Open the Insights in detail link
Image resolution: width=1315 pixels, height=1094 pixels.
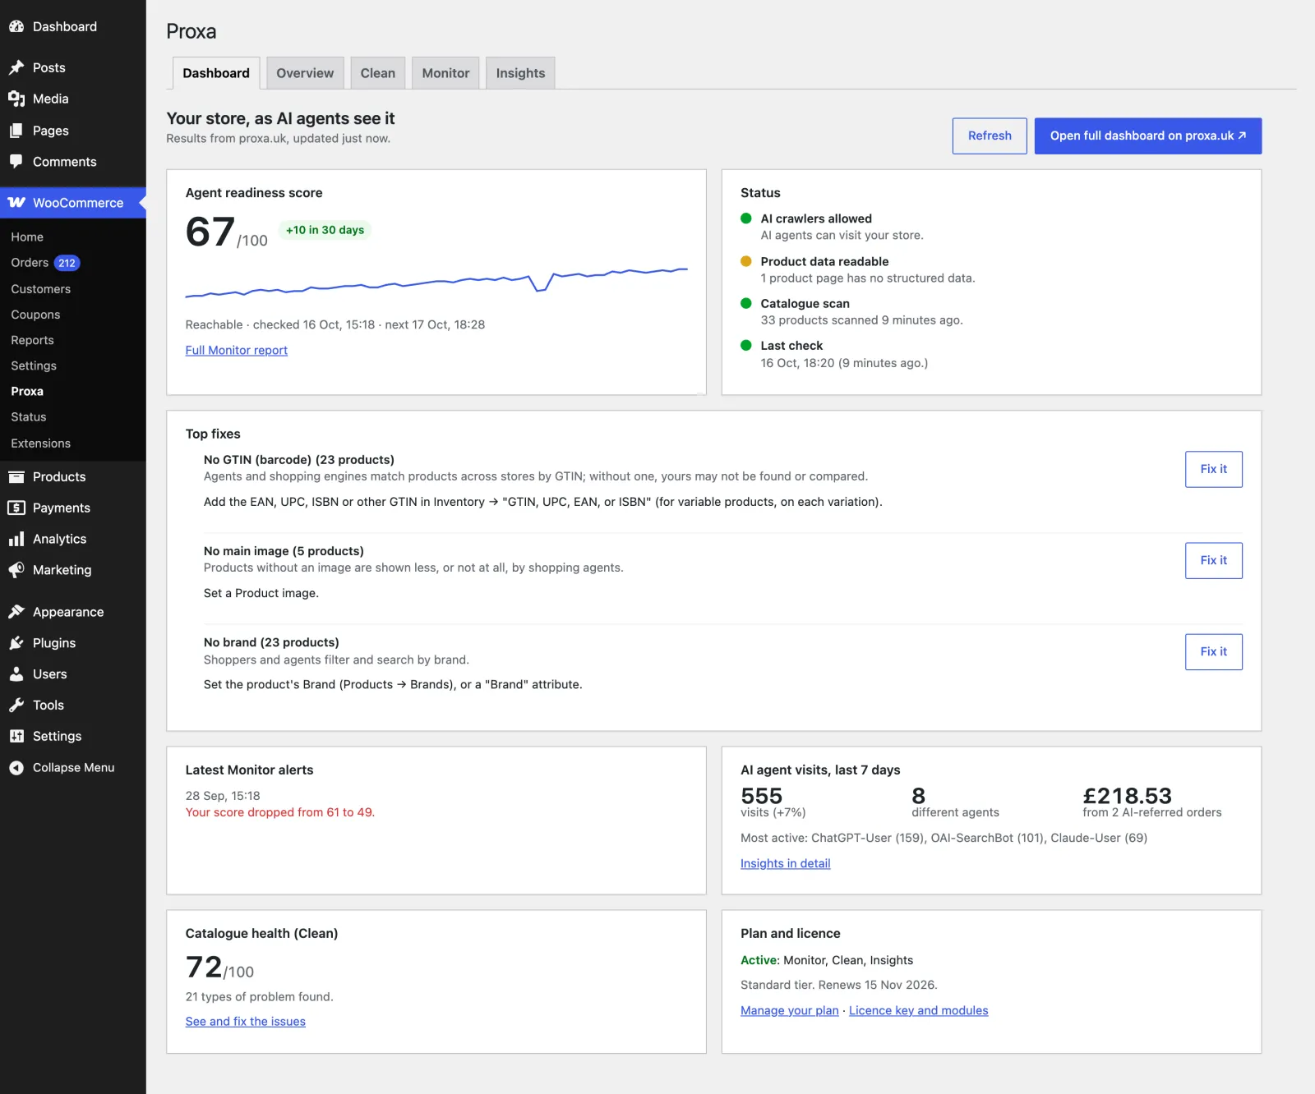786,863
